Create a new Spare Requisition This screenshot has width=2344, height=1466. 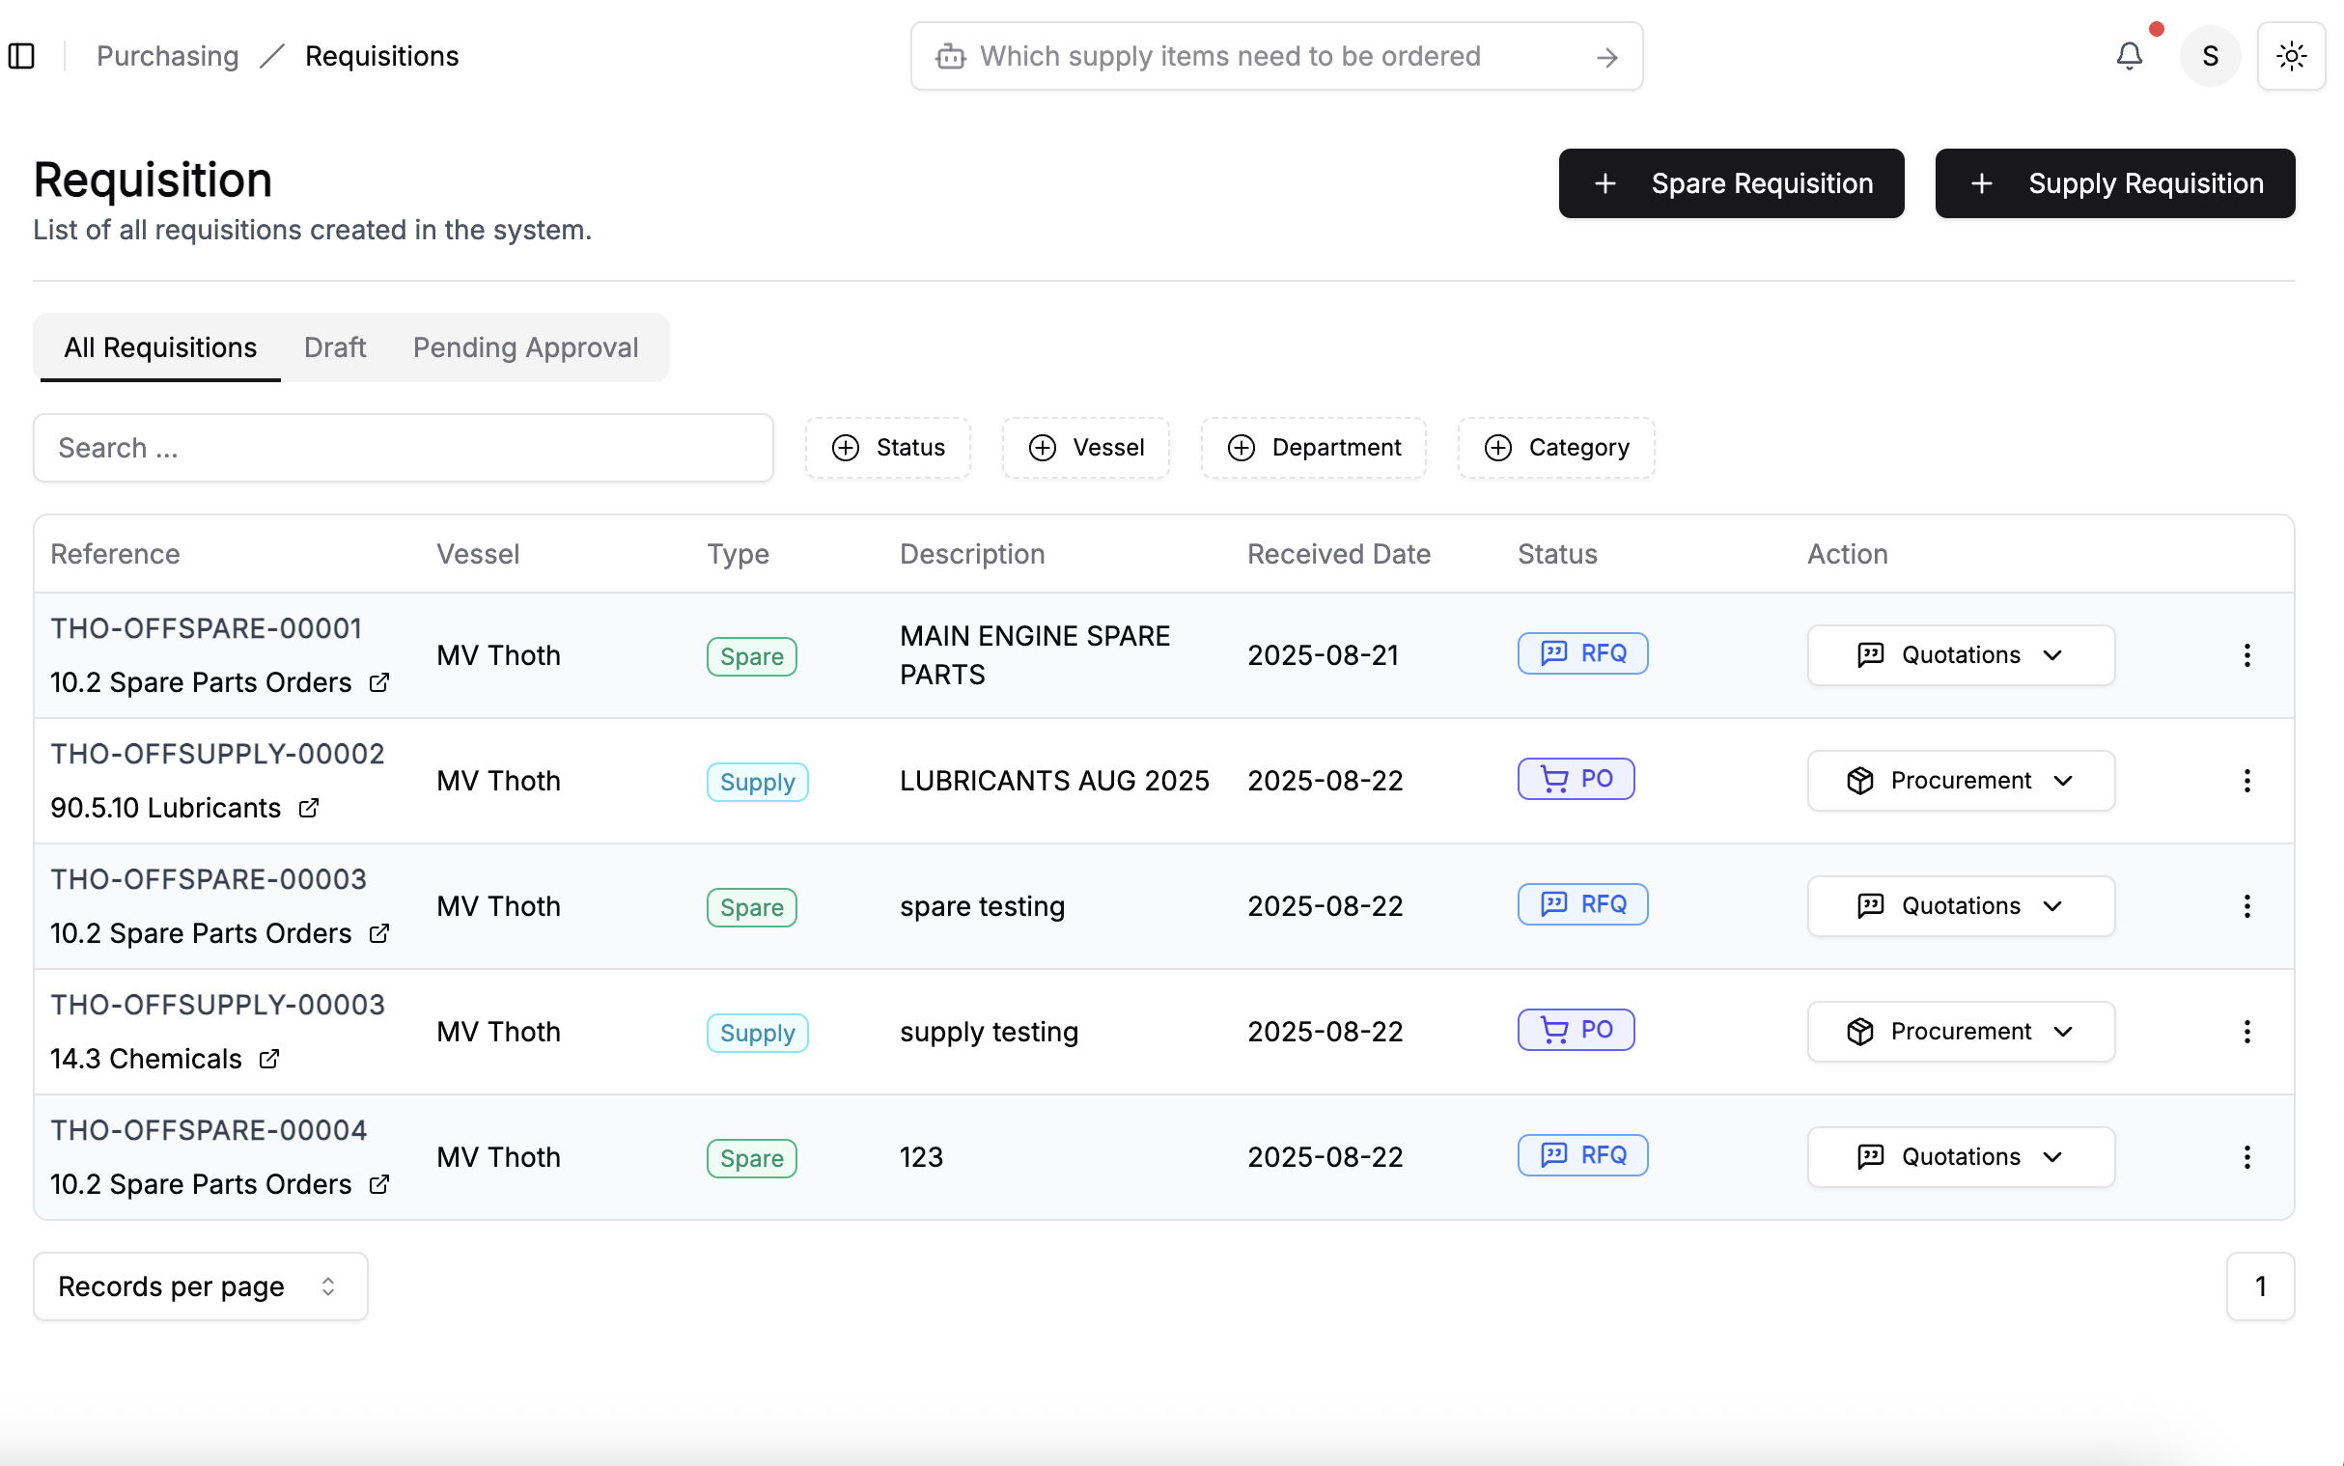coord(1730,183)
